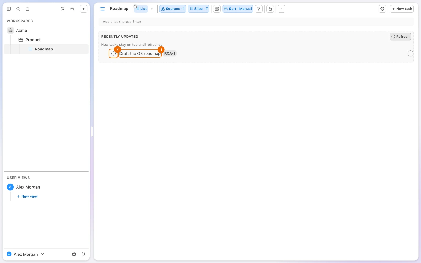Click the Refresh button
The image size is (421, 263).
coord(400,37)
